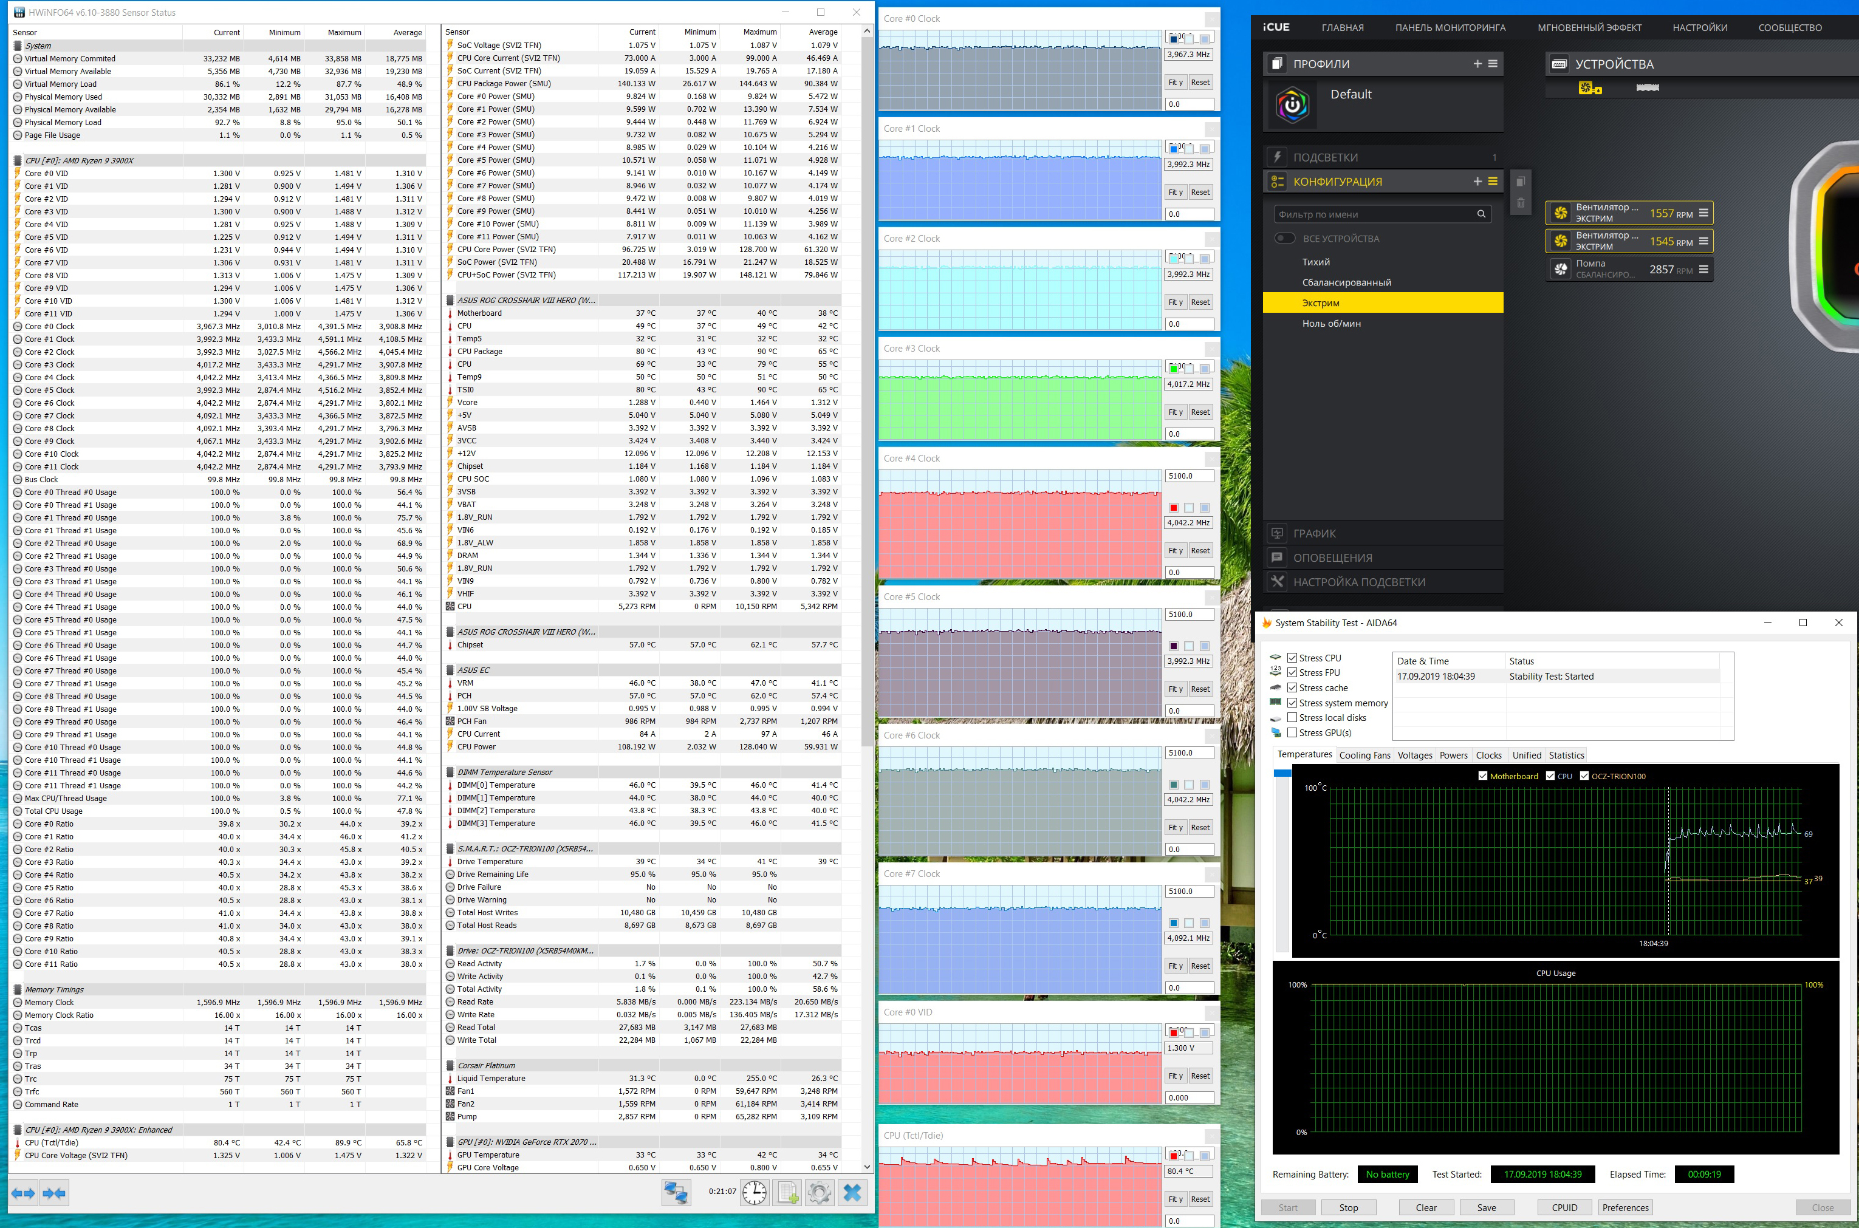Uncheck the Stress FPU checkbox
The height and width of the screenshot is (1228, 1859).
[x=1293, y=673]
